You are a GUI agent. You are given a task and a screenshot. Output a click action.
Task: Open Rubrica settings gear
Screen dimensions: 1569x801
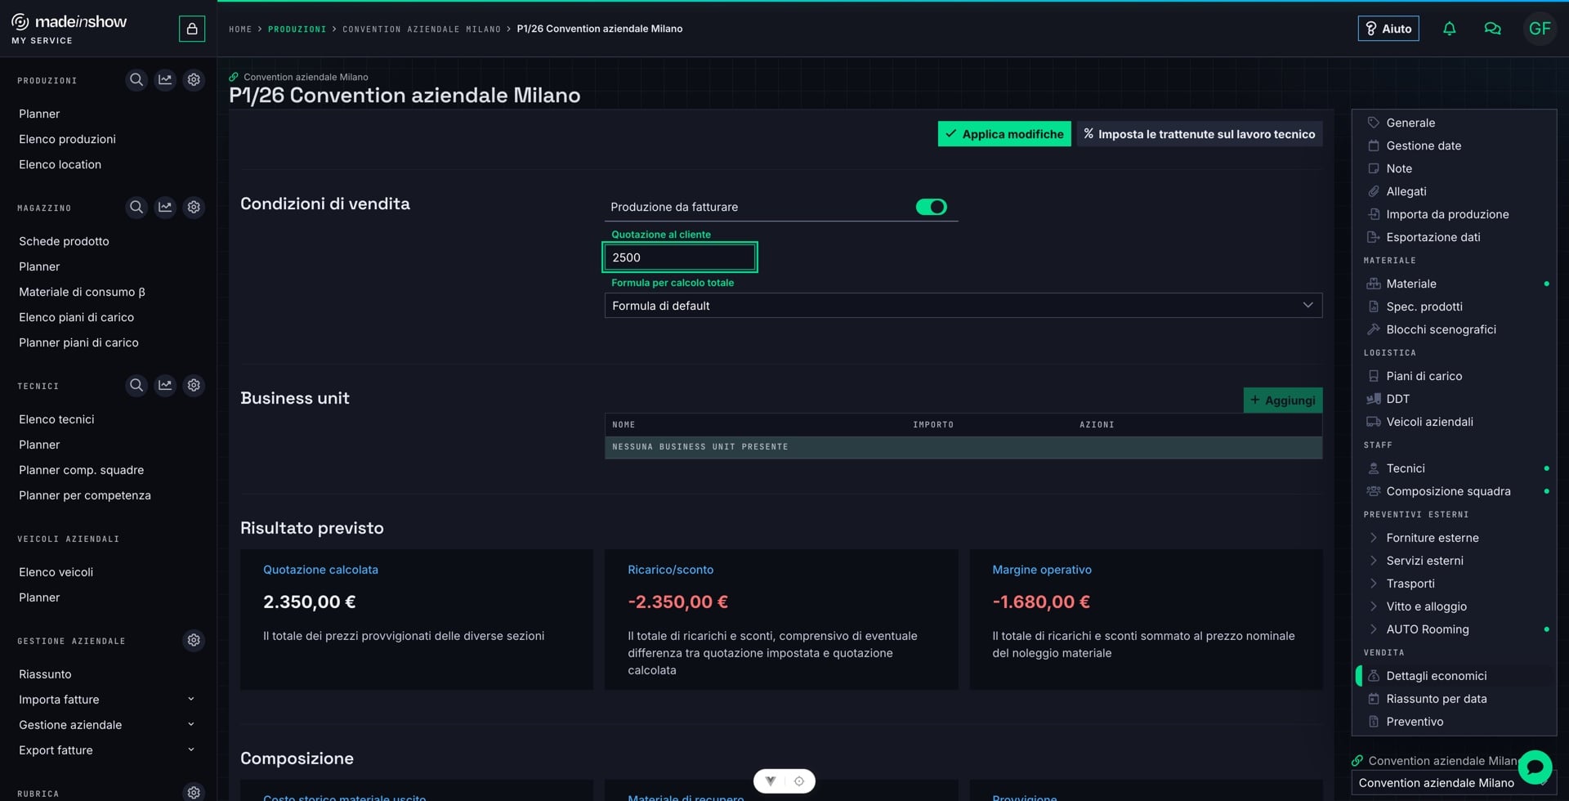coord(194,792)
